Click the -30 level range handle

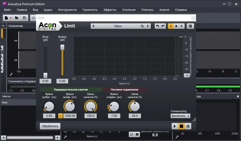[x=187, y=75]
